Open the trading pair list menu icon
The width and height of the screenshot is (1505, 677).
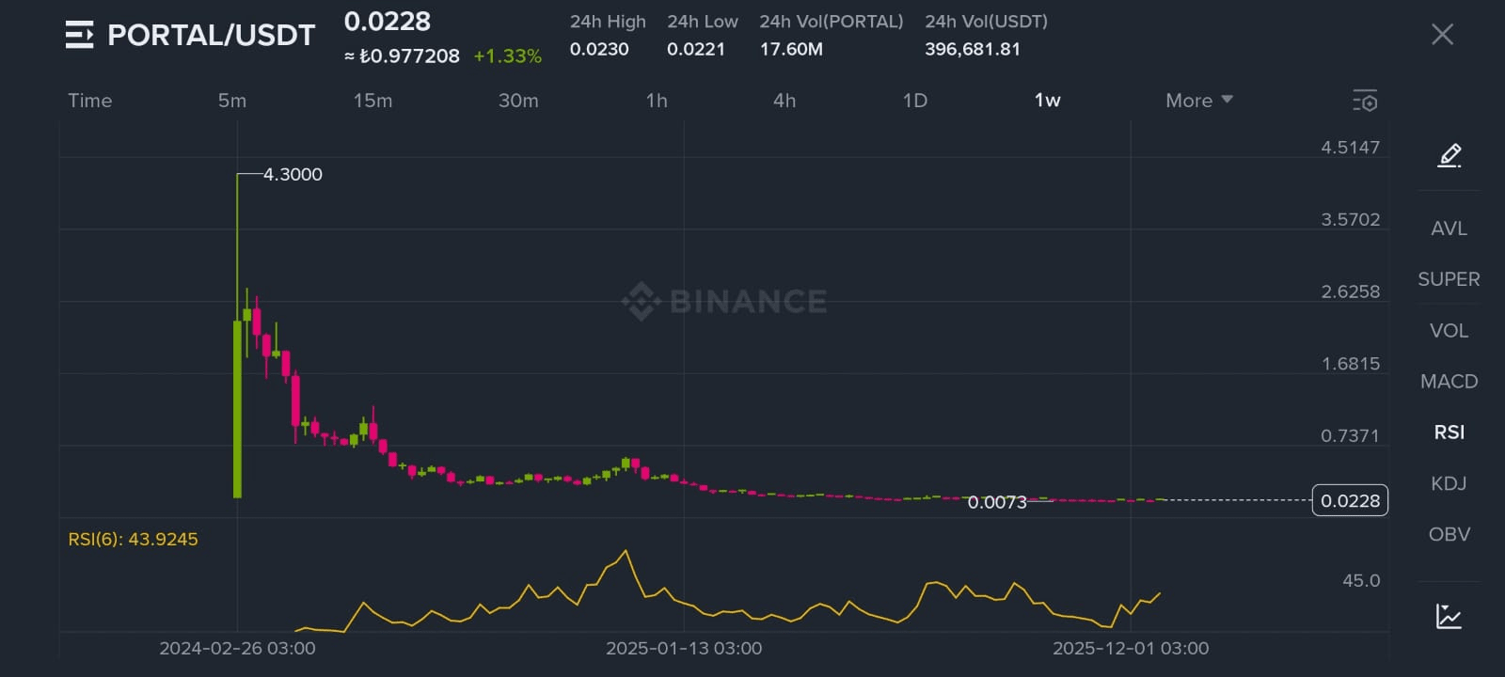click(x=79, y=35)
